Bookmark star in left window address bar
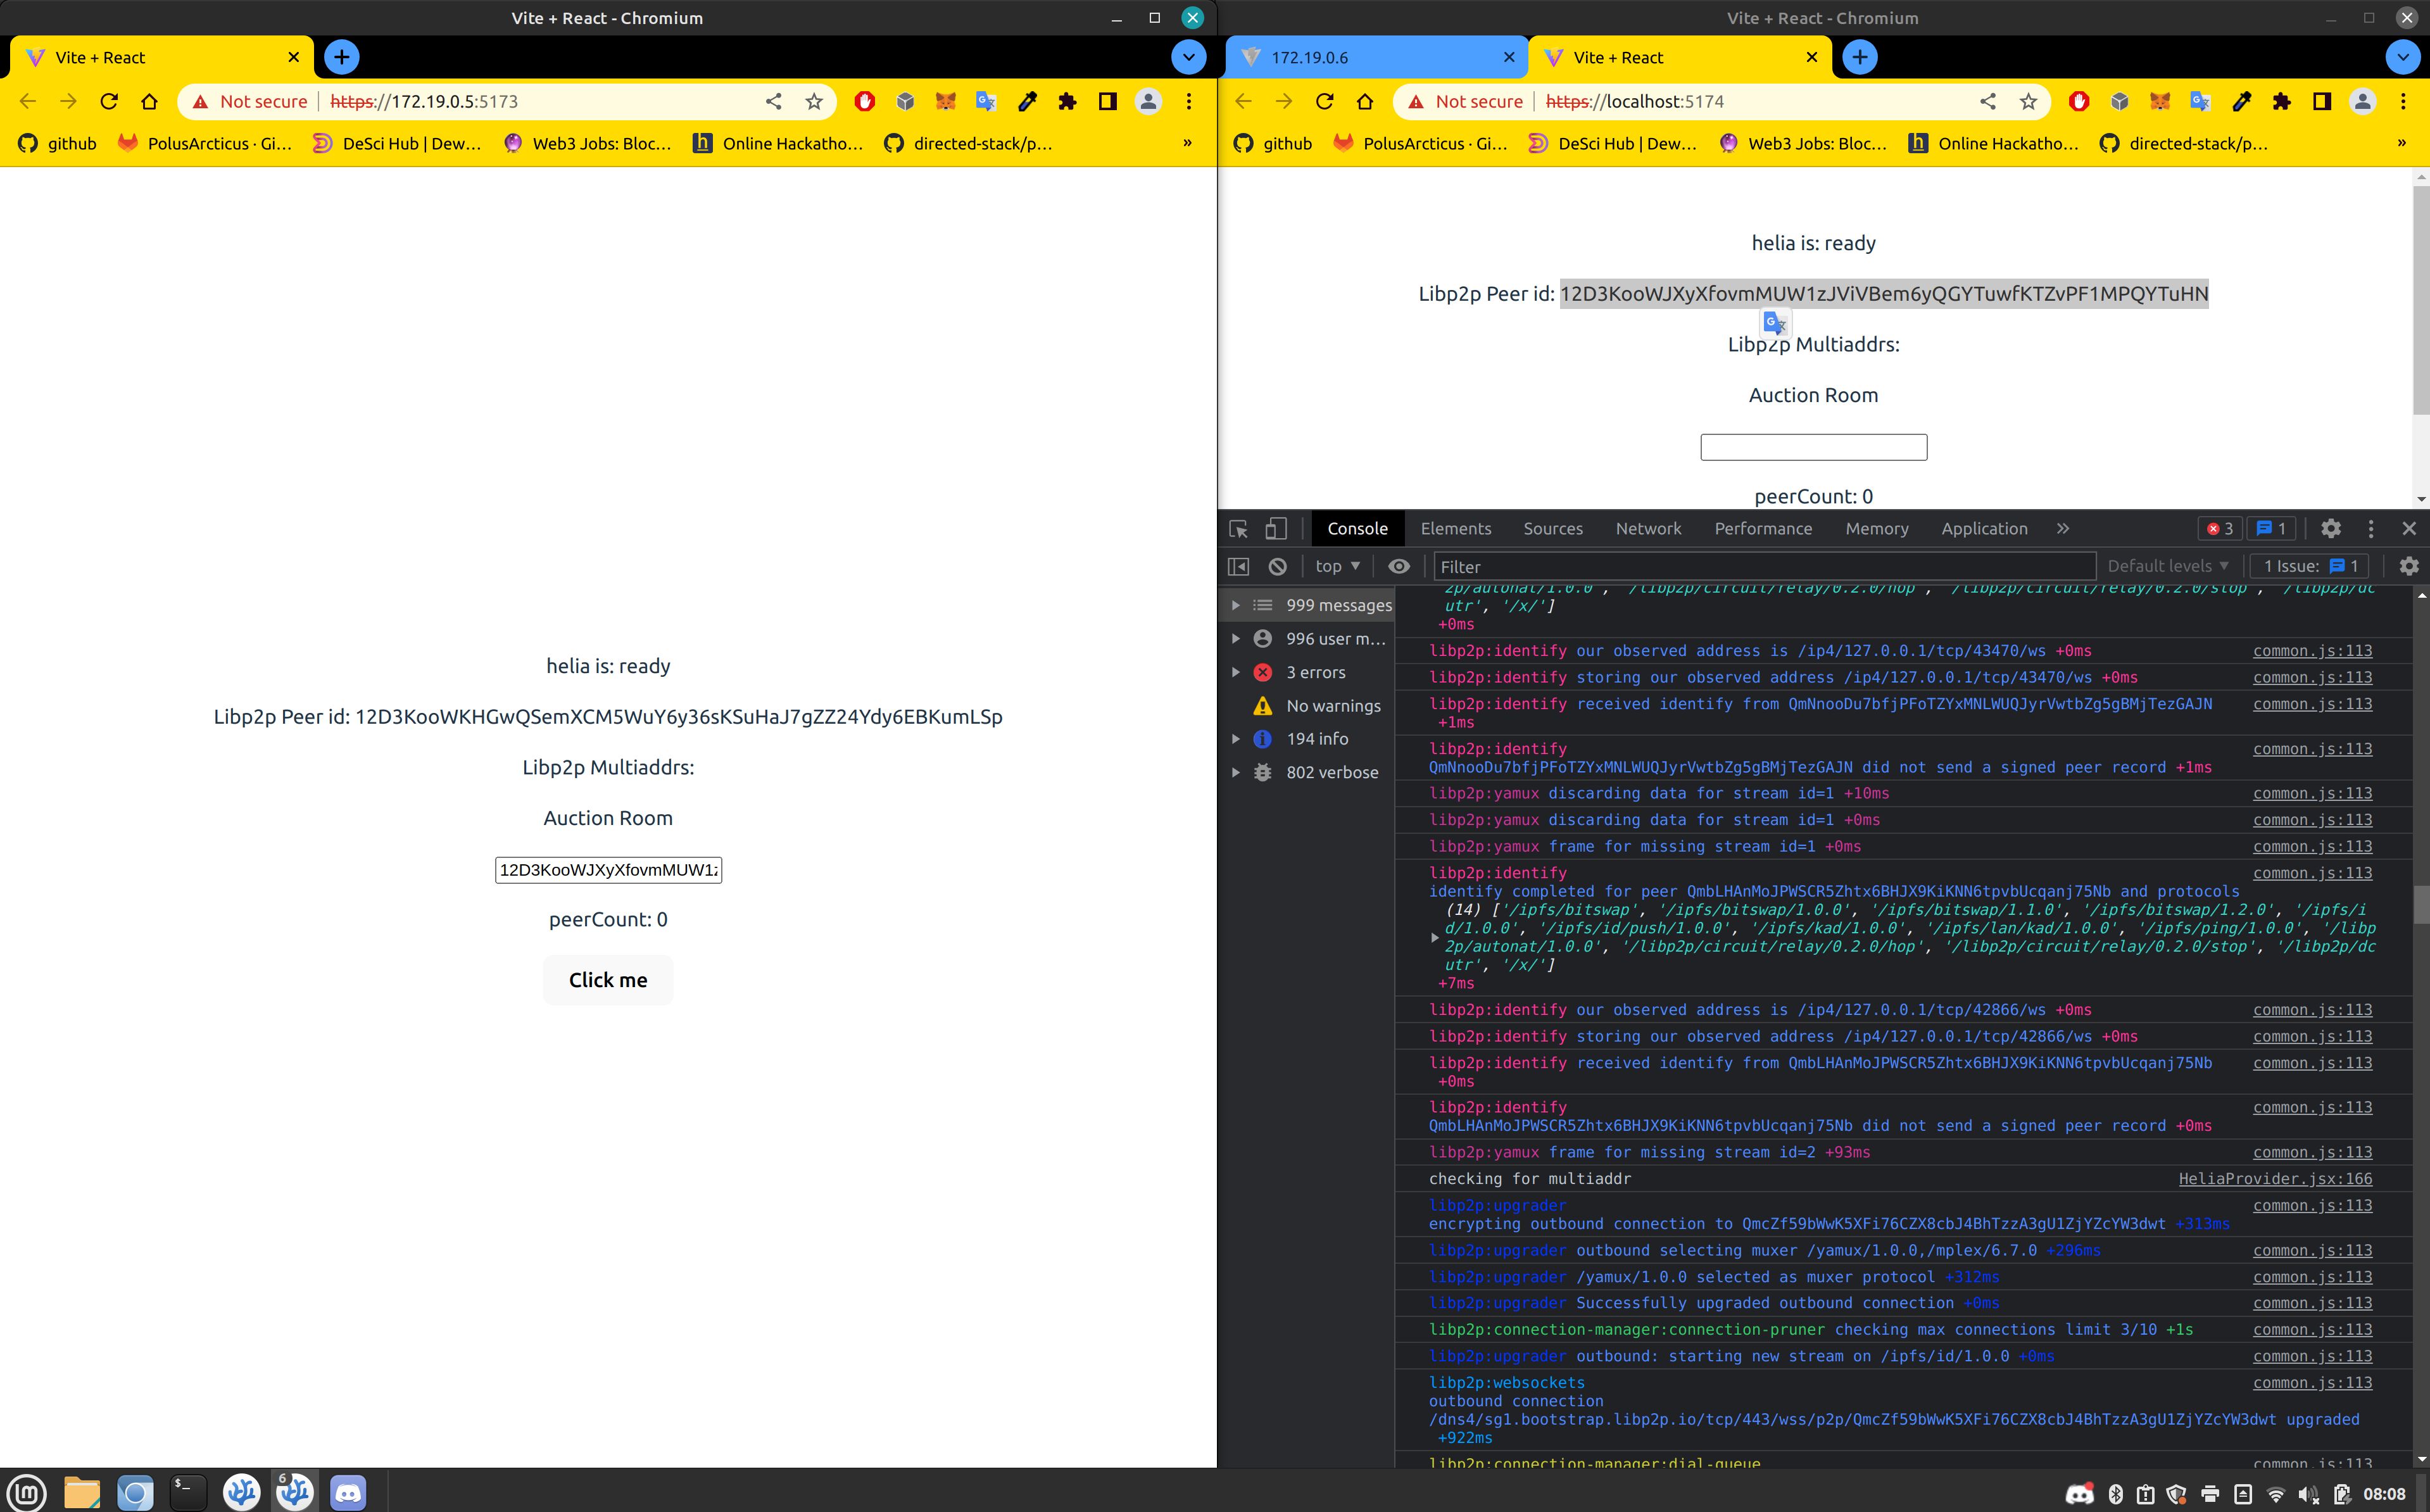The height and width of the screenshot is (1512, 2430). 814,101
